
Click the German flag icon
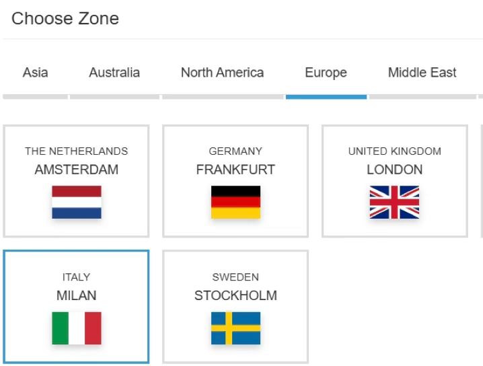pyautogui.click(x=235, y=203)
